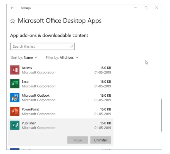Viewport: 170px width, 154px height.
Task: Select the Access list entry name
Action: point(27,68)
